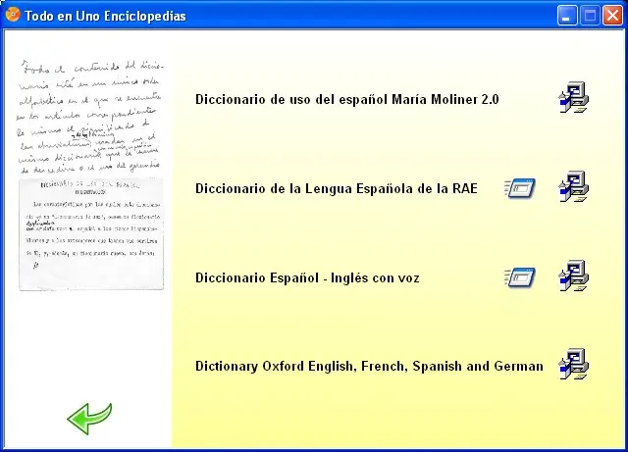The height and width of the screenshot is (452, 628).
Task: Select Diccionario Español - Inglés con voz
Action: (x=307, y=277)
